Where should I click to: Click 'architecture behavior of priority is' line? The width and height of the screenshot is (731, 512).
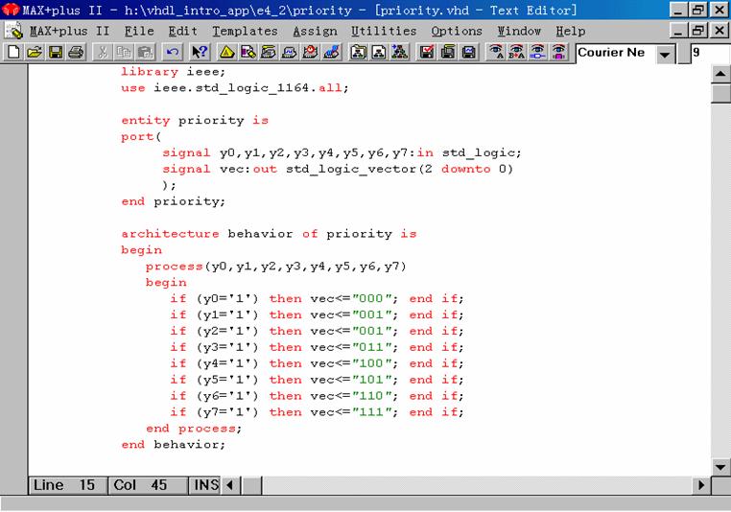coord(269,234)
